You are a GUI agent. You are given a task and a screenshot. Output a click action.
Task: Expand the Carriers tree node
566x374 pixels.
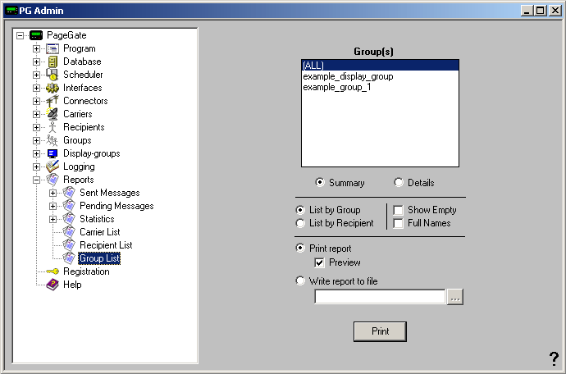coord(36,114)
